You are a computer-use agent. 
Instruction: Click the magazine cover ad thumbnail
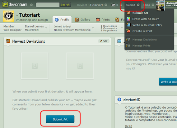pyautogui.click(x=160, y=6)
